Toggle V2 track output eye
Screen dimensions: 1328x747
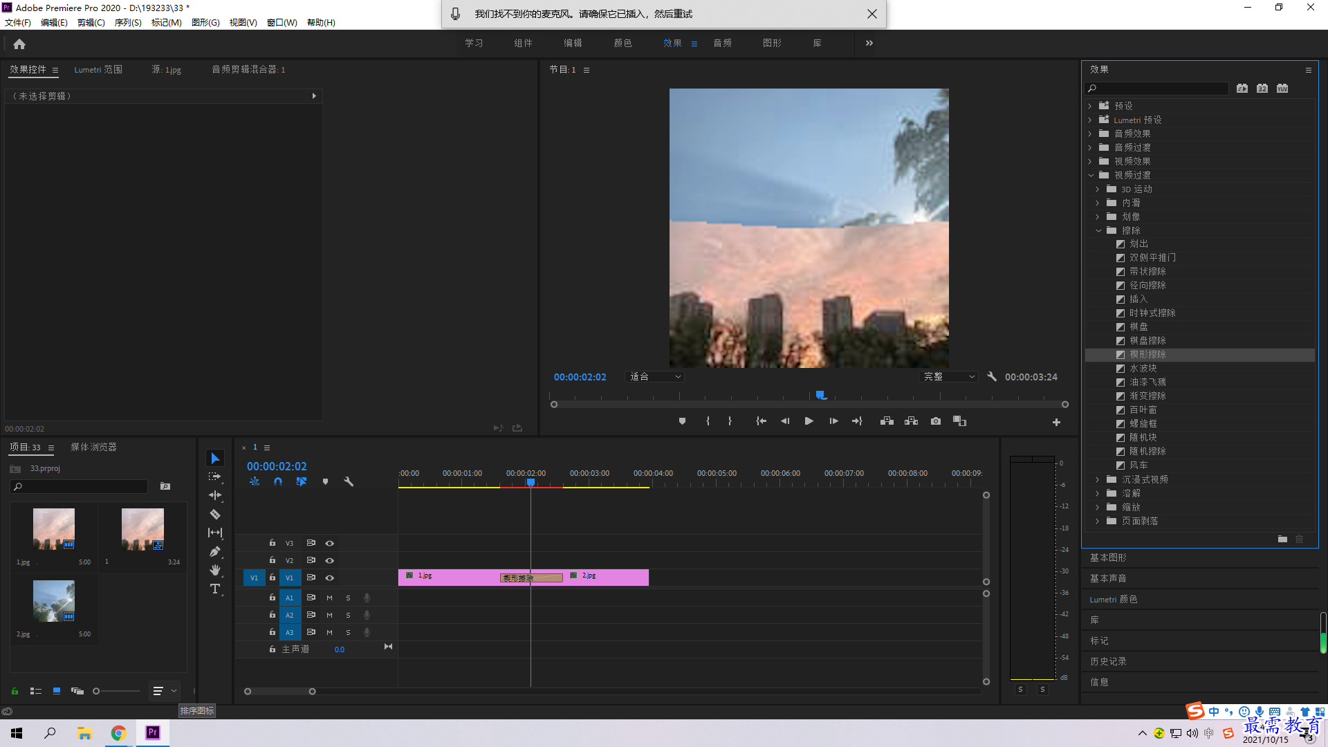coord(329,561)
